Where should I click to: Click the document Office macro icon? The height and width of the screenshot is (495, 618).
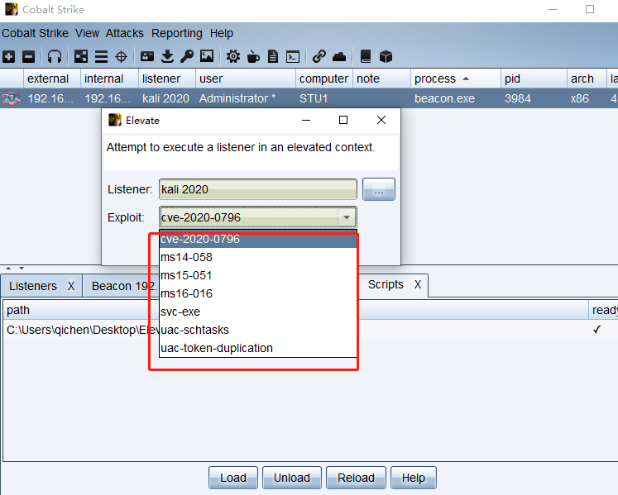(273, 57)
